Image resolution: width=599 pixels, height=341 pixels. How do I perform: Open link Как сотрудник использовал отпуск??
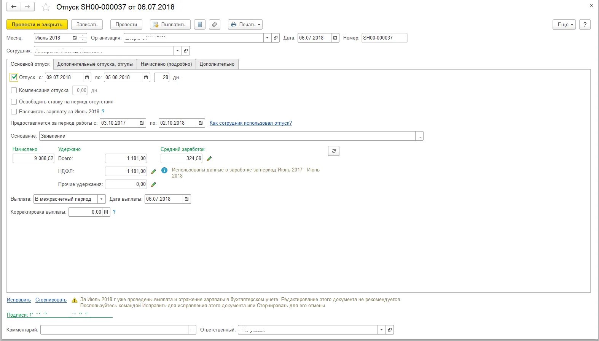point(251,123)
